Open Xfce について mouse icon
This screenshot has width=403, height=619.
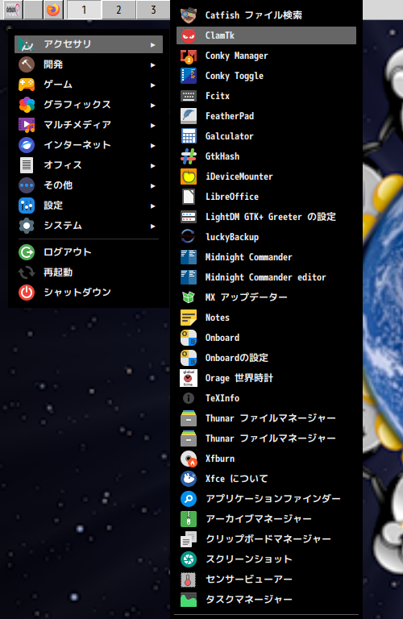(189, 479)
